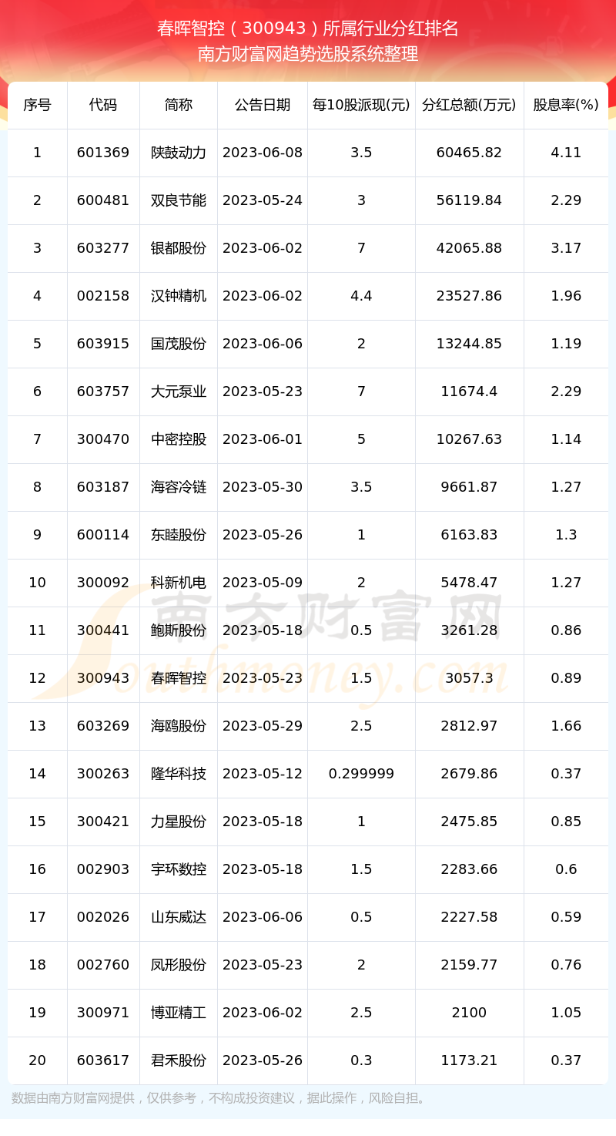The height and width of the screenshot is (1136, 616).
Task: Click stock name 陕鼓动力
Action: point(179,153)
